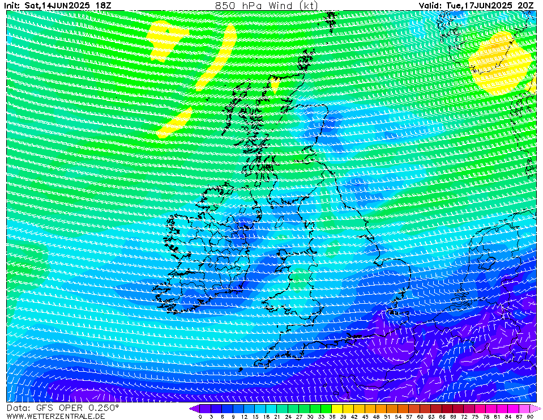Click the yellow legend swatch between 36 and 39

pos(337,409)
